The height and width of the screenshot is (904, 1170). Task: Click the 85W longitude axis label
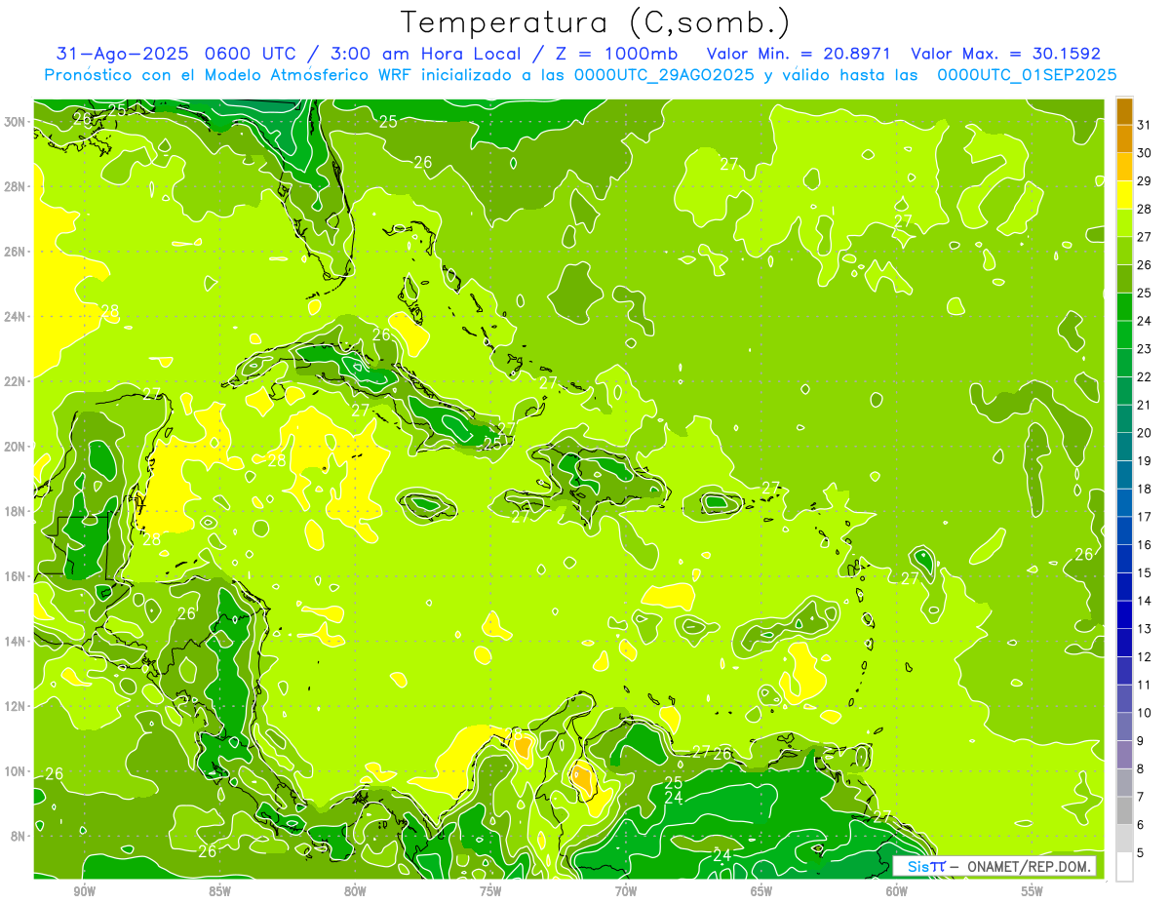coord(219,891)
